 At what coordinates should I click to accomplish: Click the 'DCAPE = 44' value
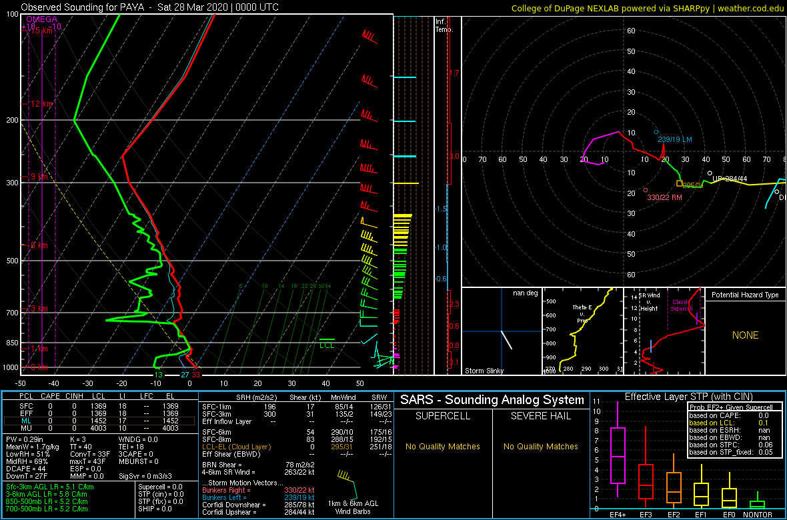point(25,468)
